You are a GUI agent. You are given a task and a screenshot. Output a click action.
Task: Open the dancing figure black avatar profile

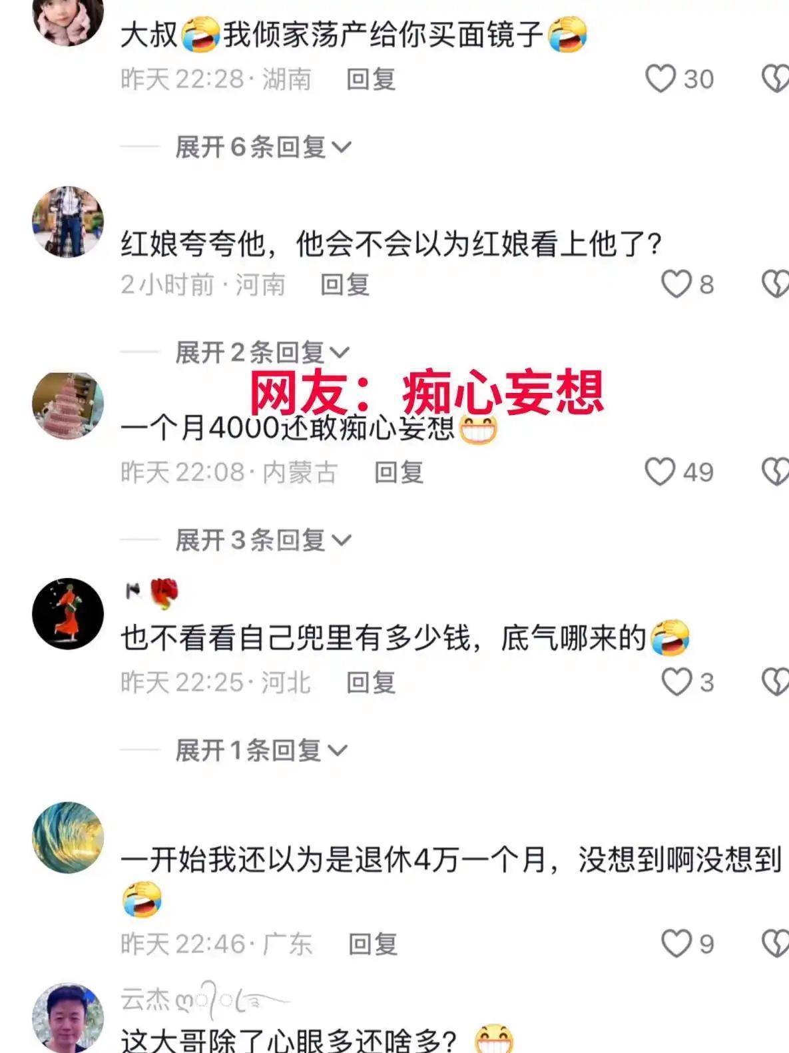pyautogui.click(x=68, y=613)
